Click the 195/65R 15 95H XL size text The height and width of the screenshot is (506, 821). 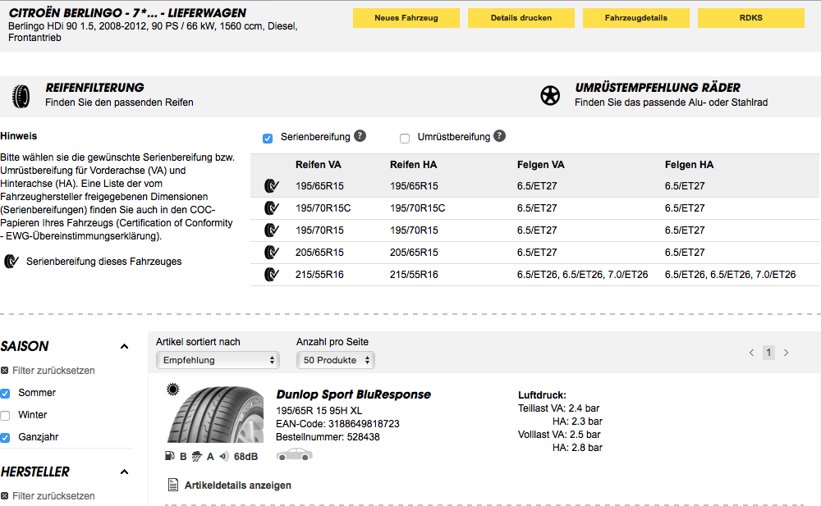pyautogui.click(x=319, y=411)
